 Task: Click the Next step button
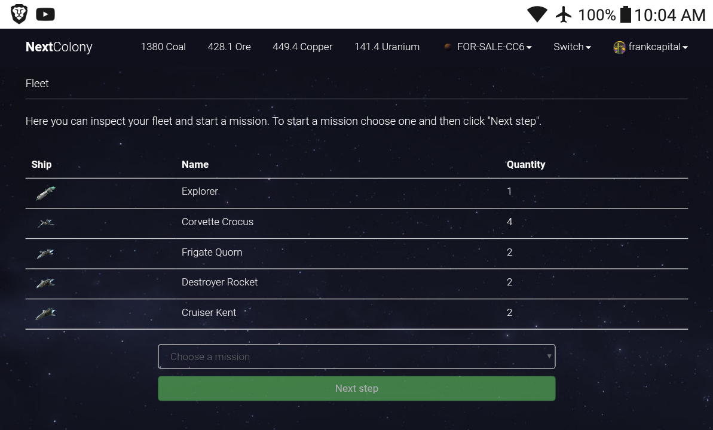click(357, 388)
